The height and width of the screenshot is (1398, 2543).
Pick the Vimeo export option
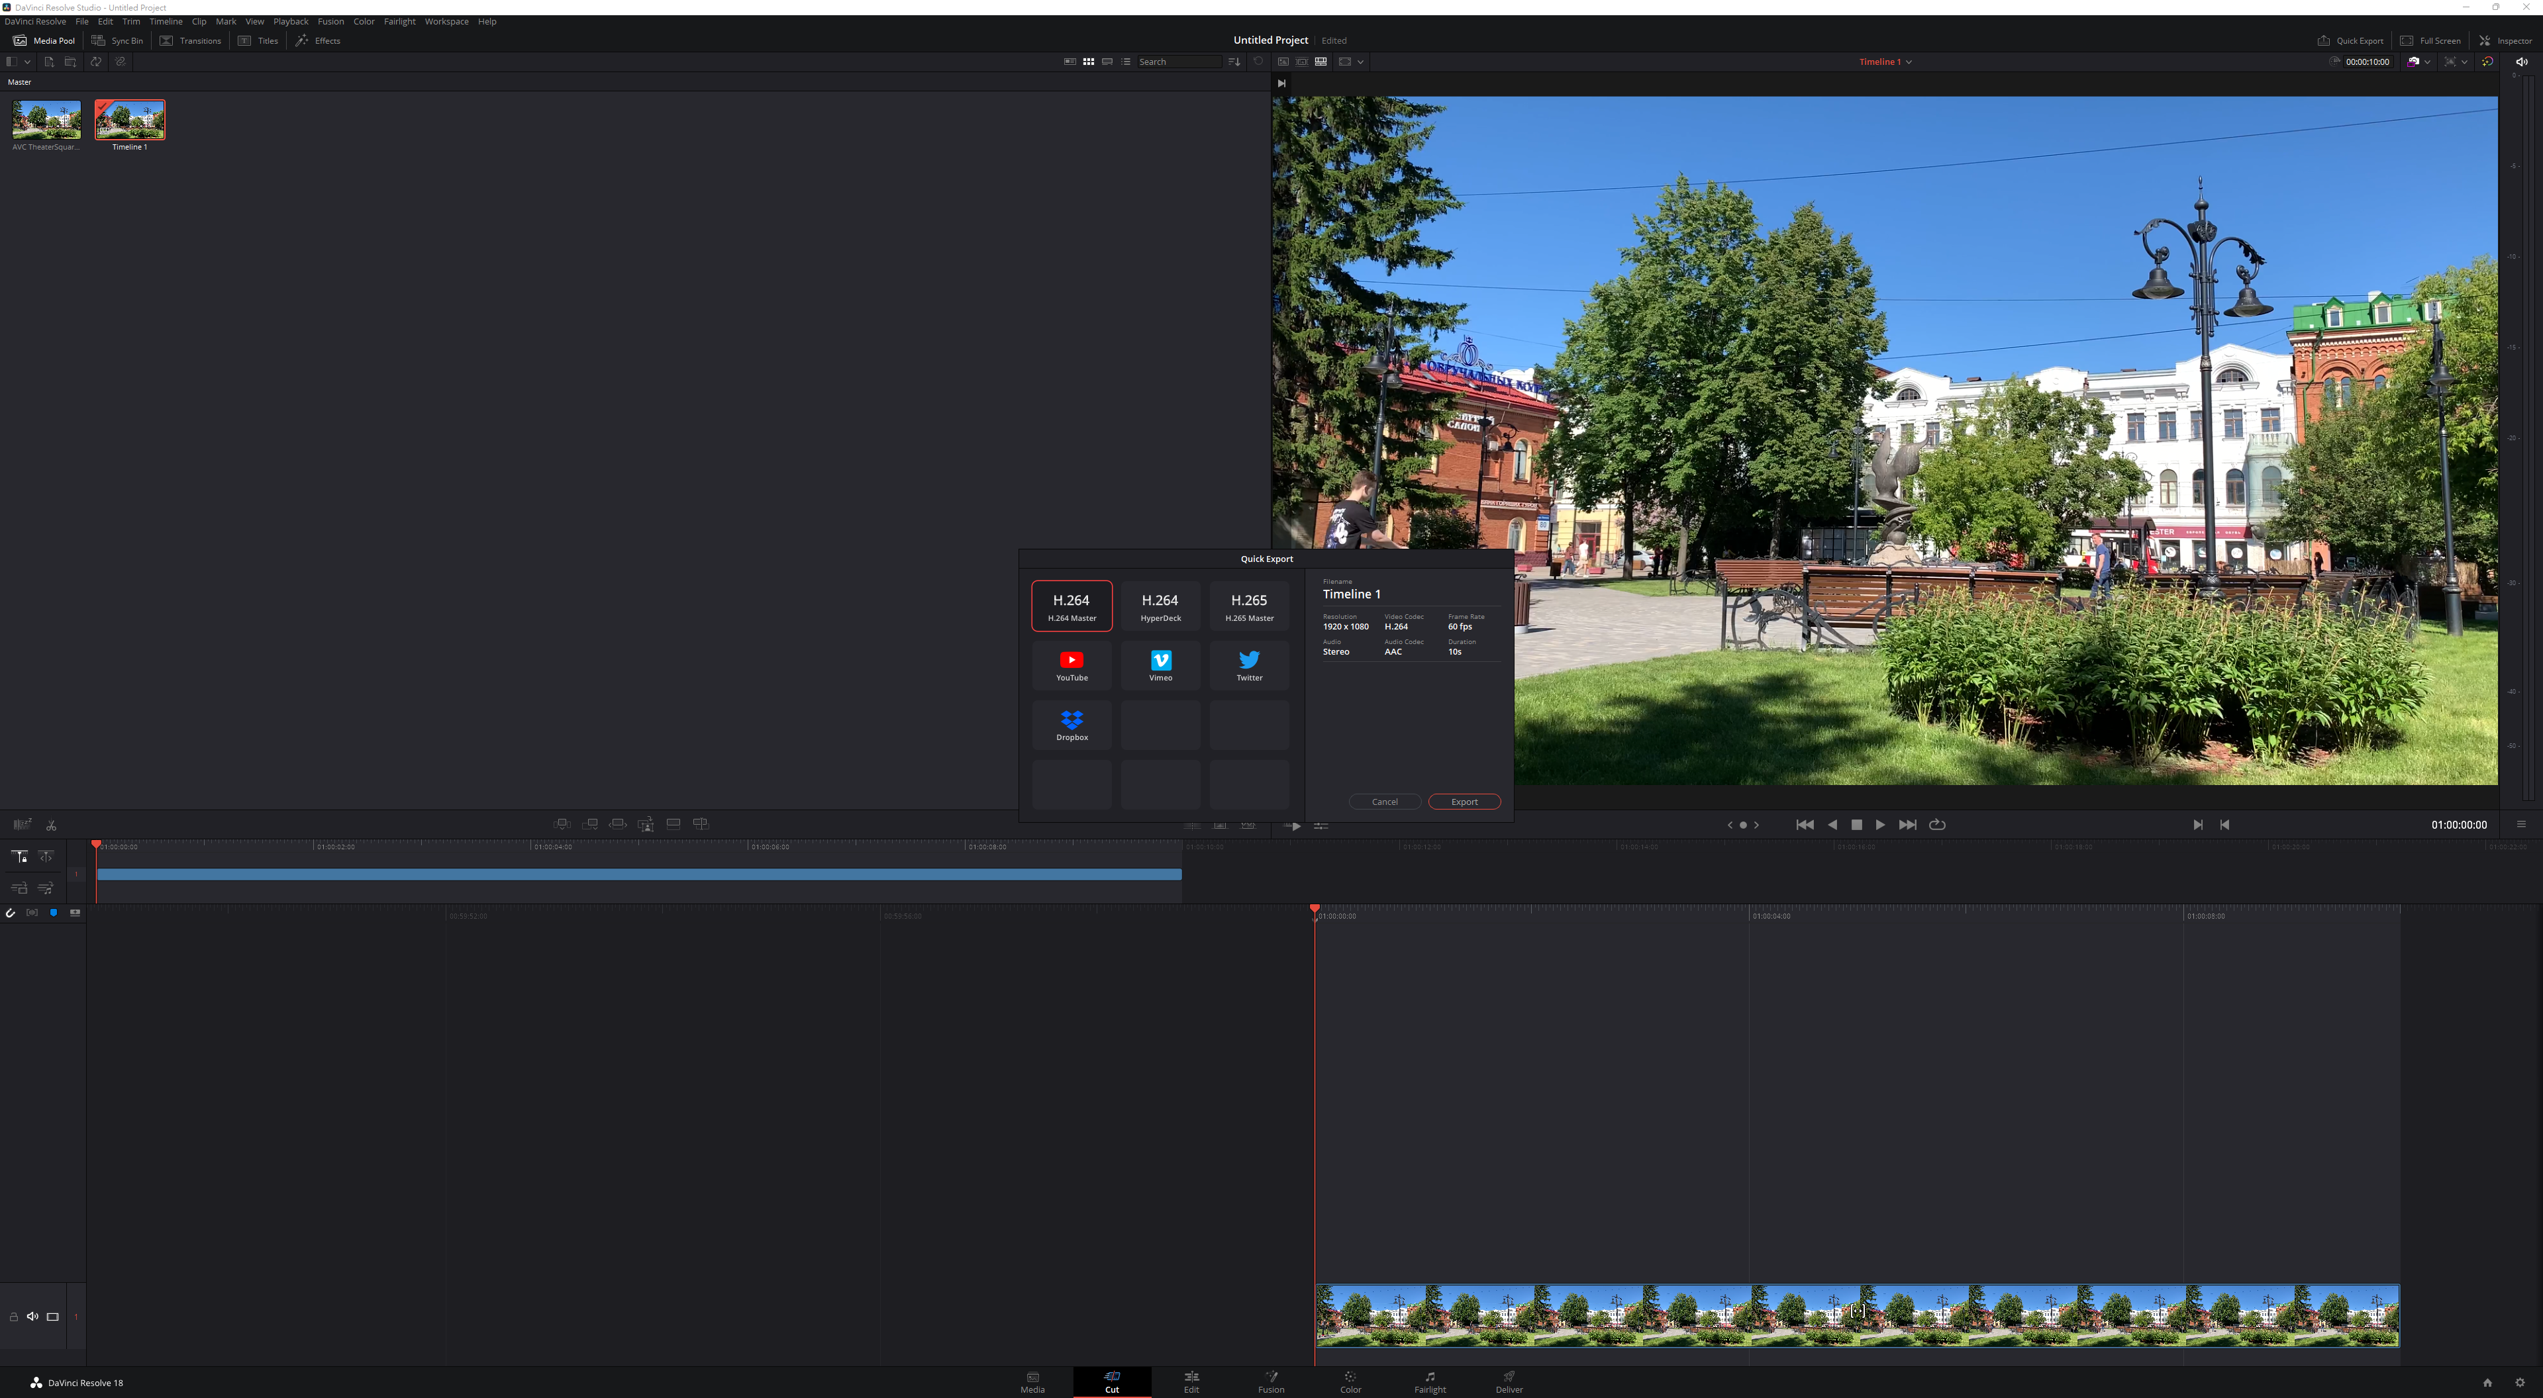1160,666
